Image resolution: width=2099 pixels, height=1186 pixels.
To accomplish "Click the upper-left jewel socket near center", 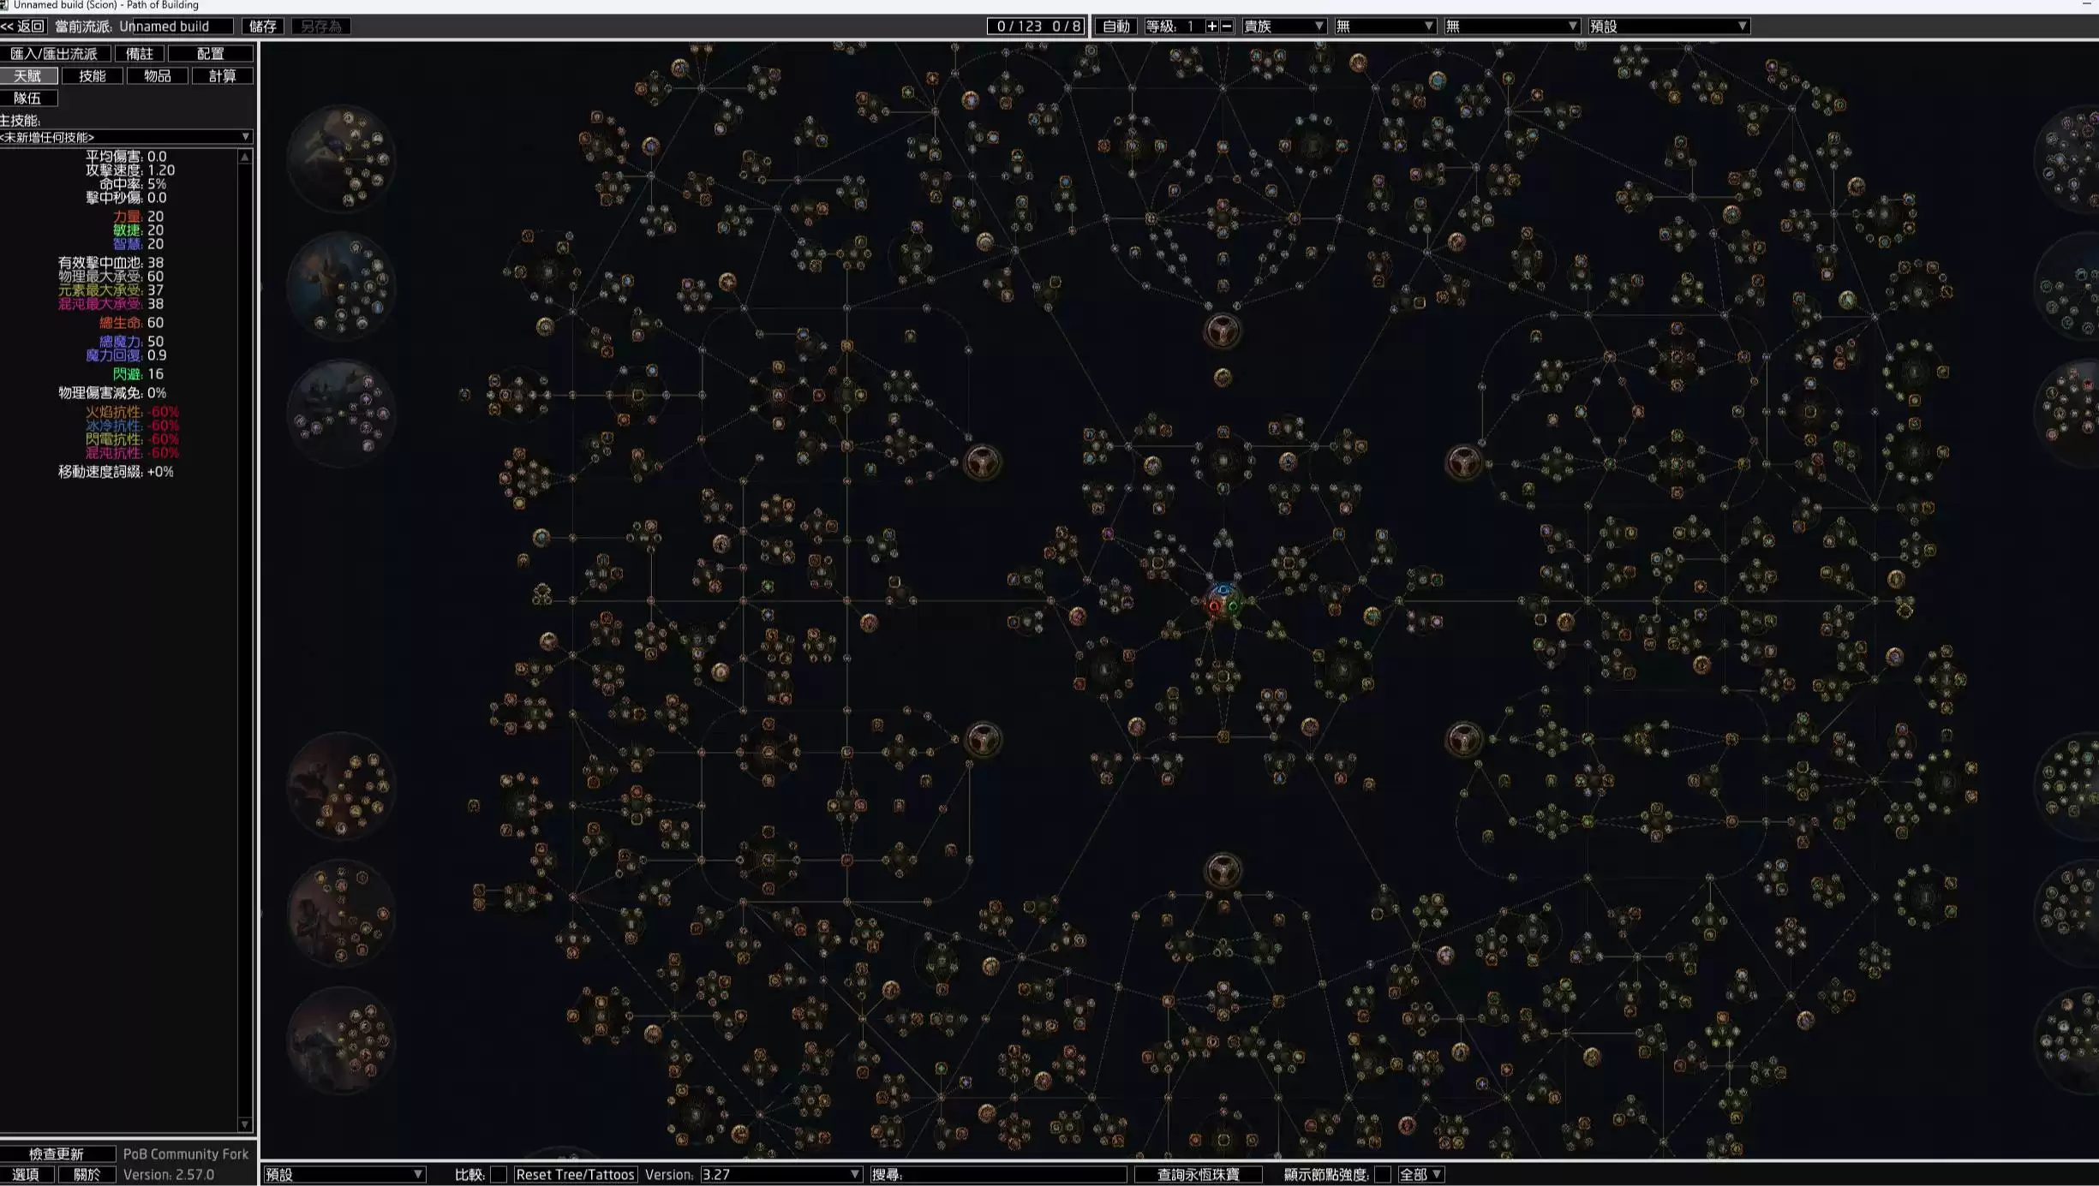I will point(982,462).
